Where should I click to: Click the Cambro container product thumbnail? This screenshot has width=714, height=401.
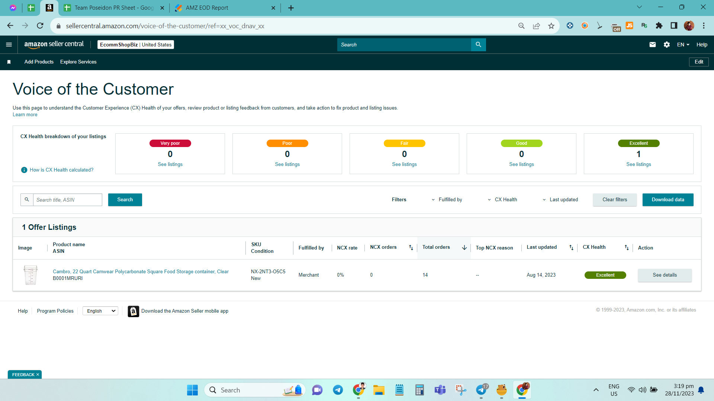(30, 275)
